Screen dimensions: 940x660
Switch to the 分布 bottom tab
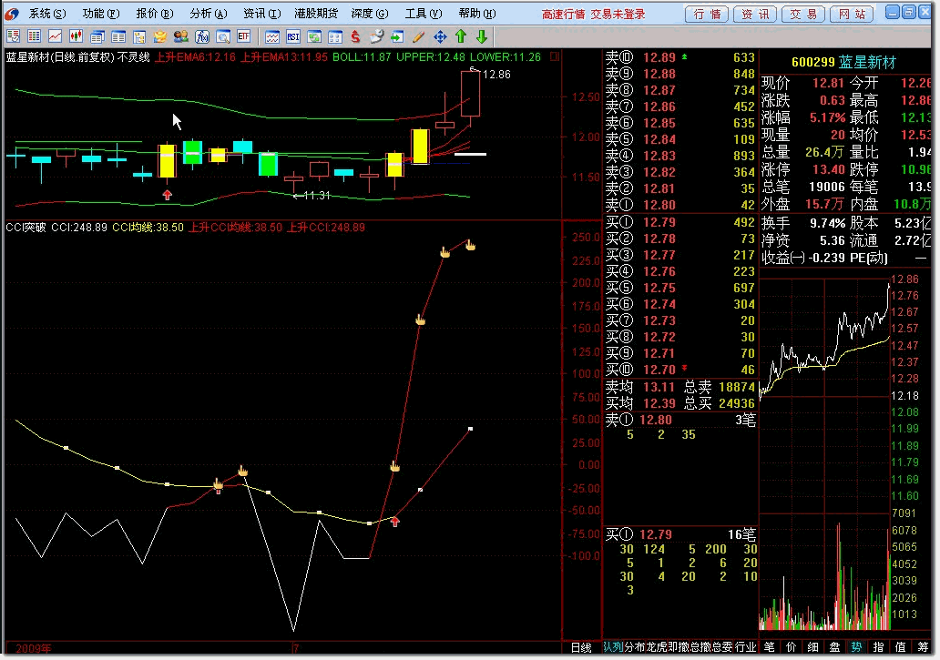[x=634, y=647]
